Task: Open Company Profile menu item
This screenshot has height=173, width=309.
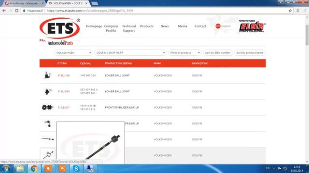Action: [x=111, y=28]
